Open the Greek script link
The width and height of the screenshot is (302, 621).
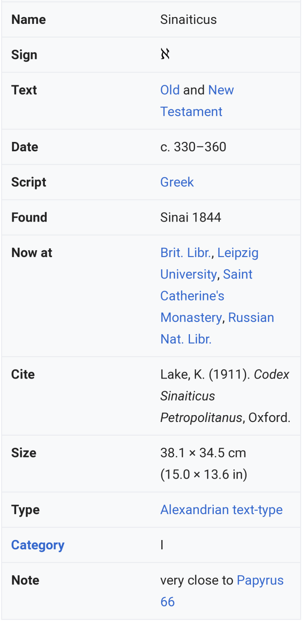tap(177, 182)
